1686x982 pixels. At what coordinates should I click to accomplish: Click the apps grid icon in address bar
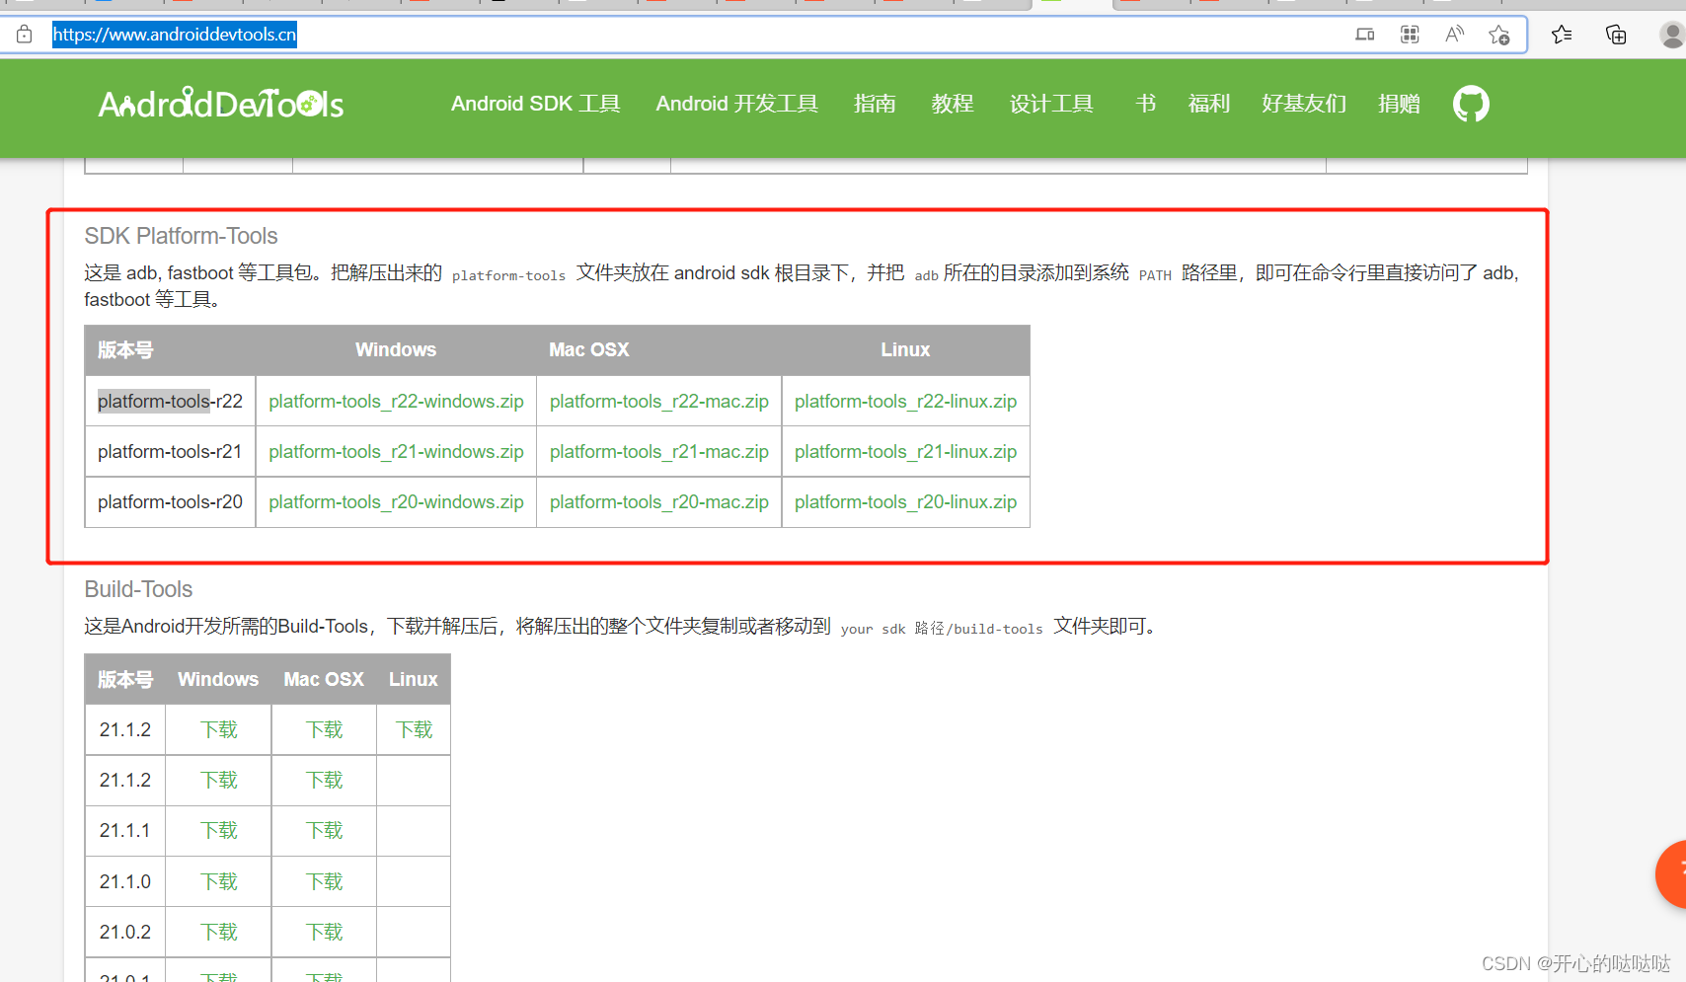point(1410,35)
